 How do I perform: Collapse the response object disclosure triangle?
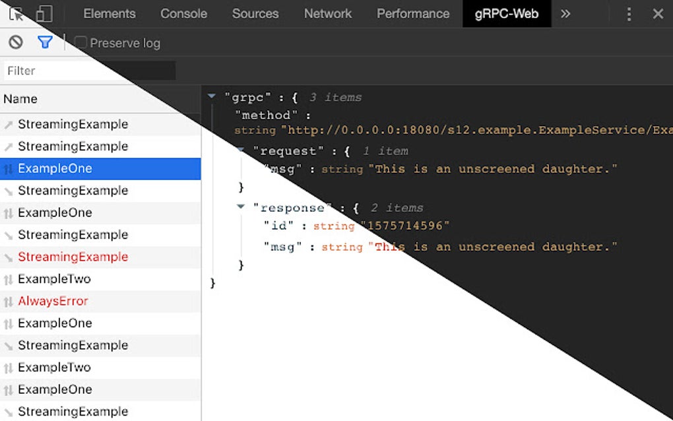coord(240,207)
